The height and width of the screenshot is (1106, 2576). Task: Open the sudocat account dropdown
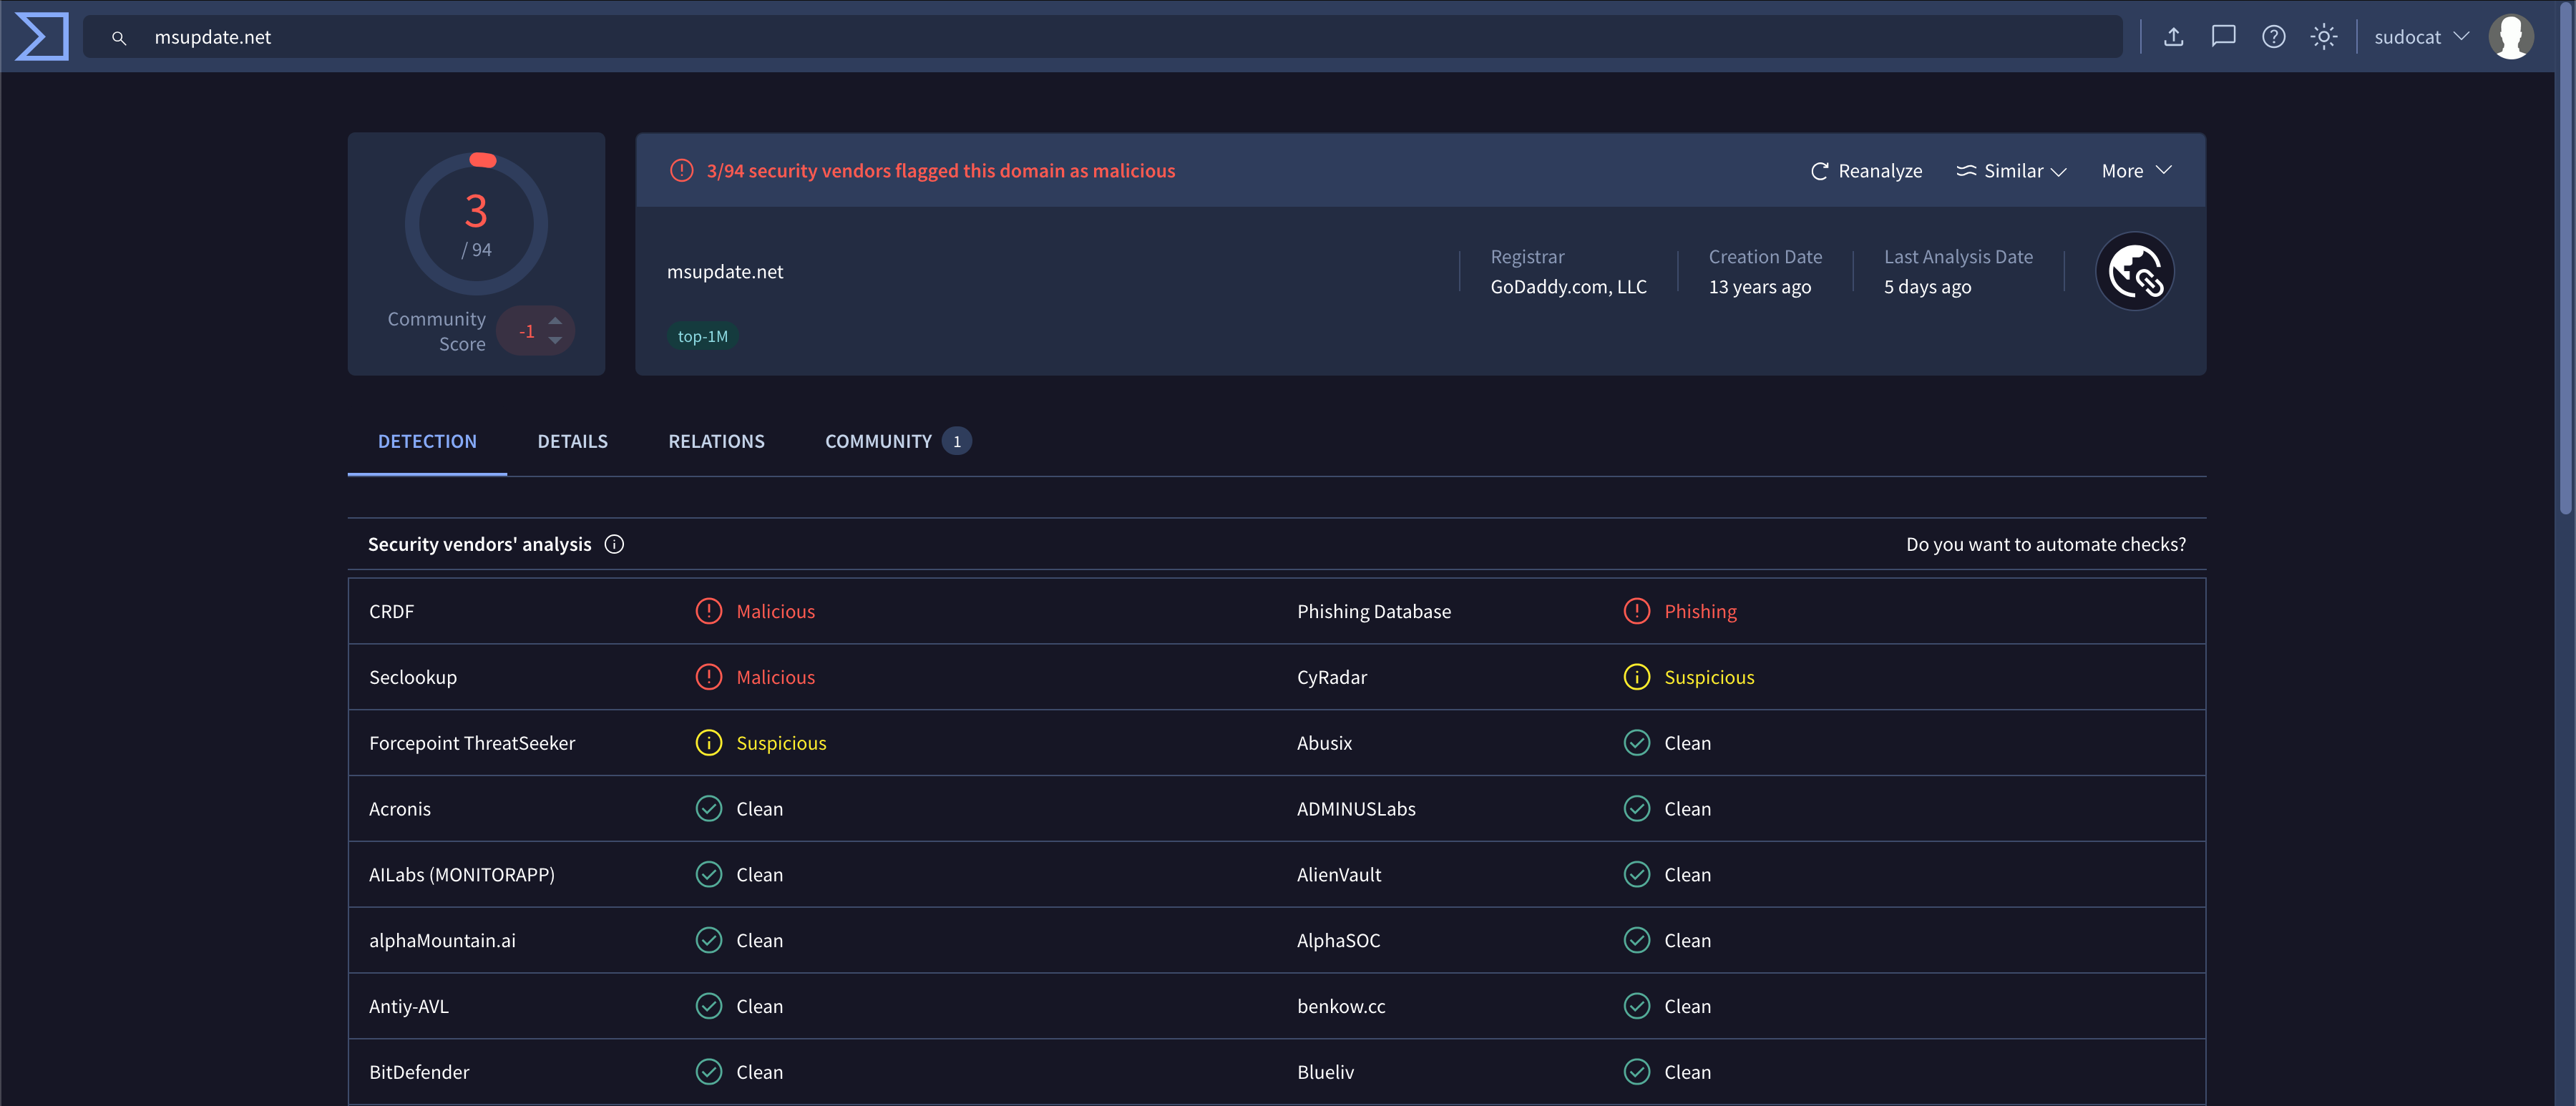(2420, 36)
